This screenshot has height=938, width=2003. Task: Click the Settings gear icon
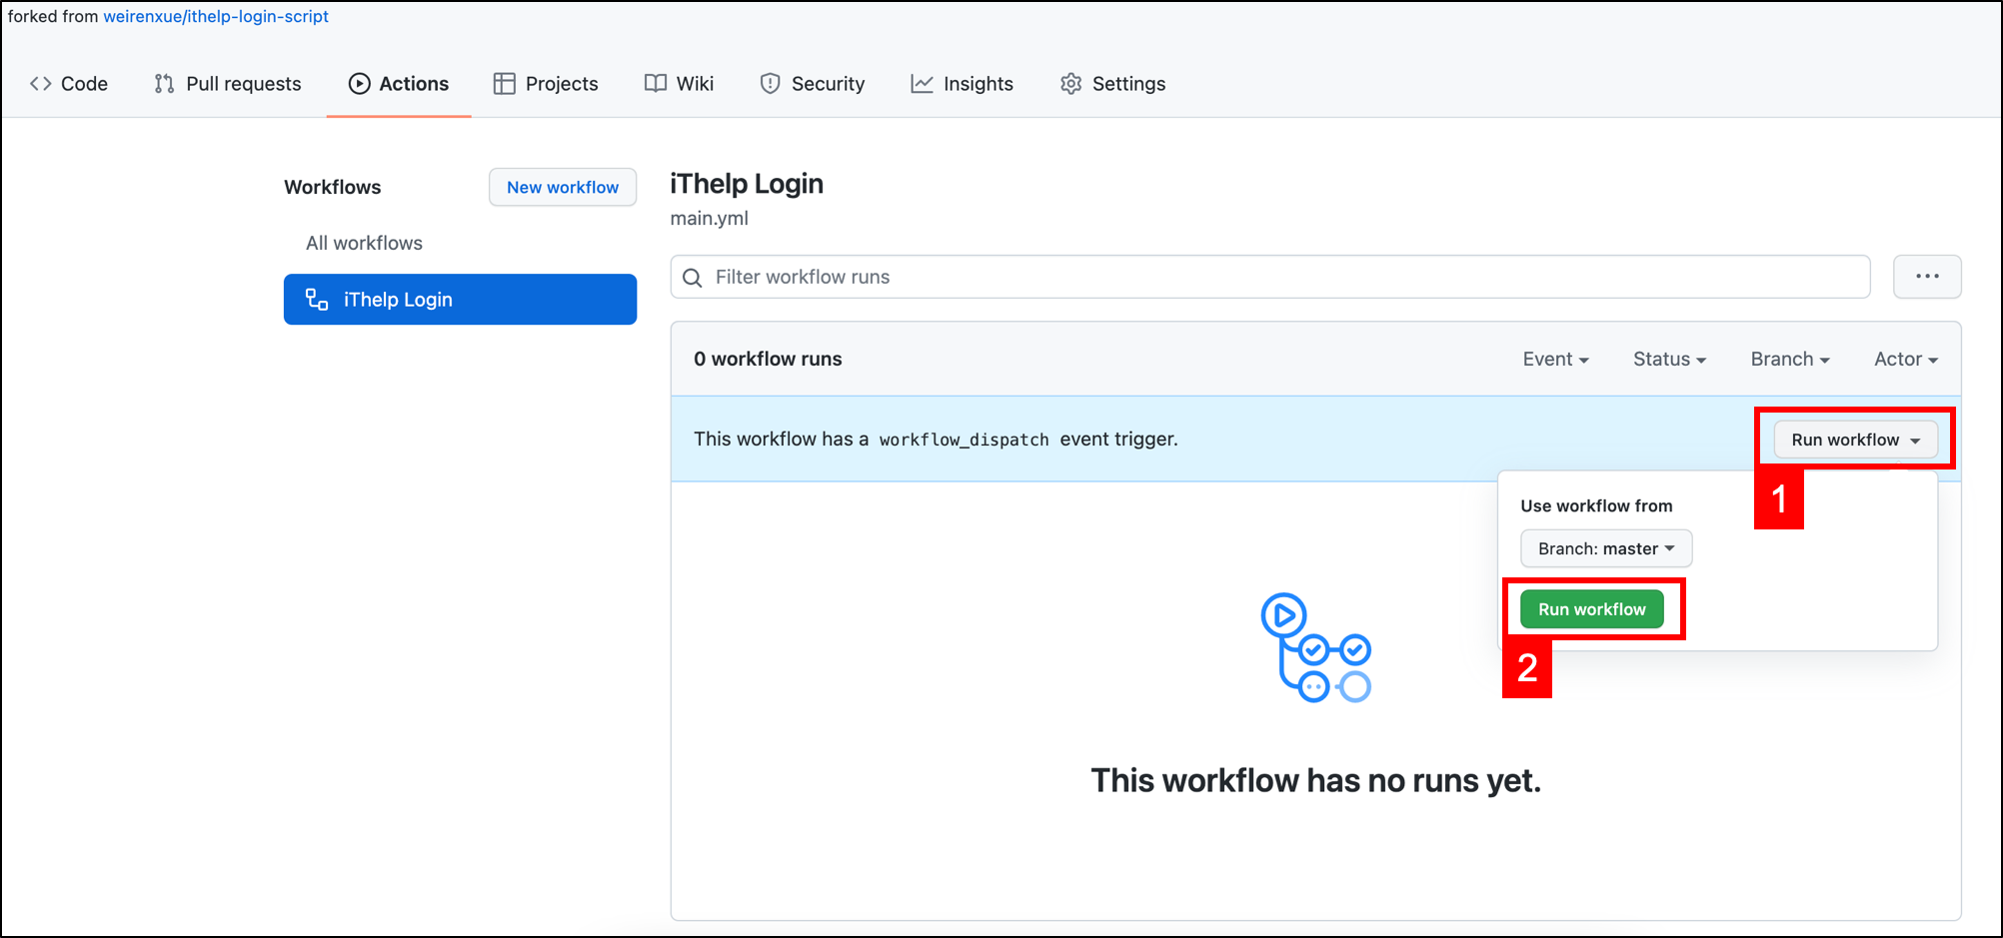[1070, 84]
